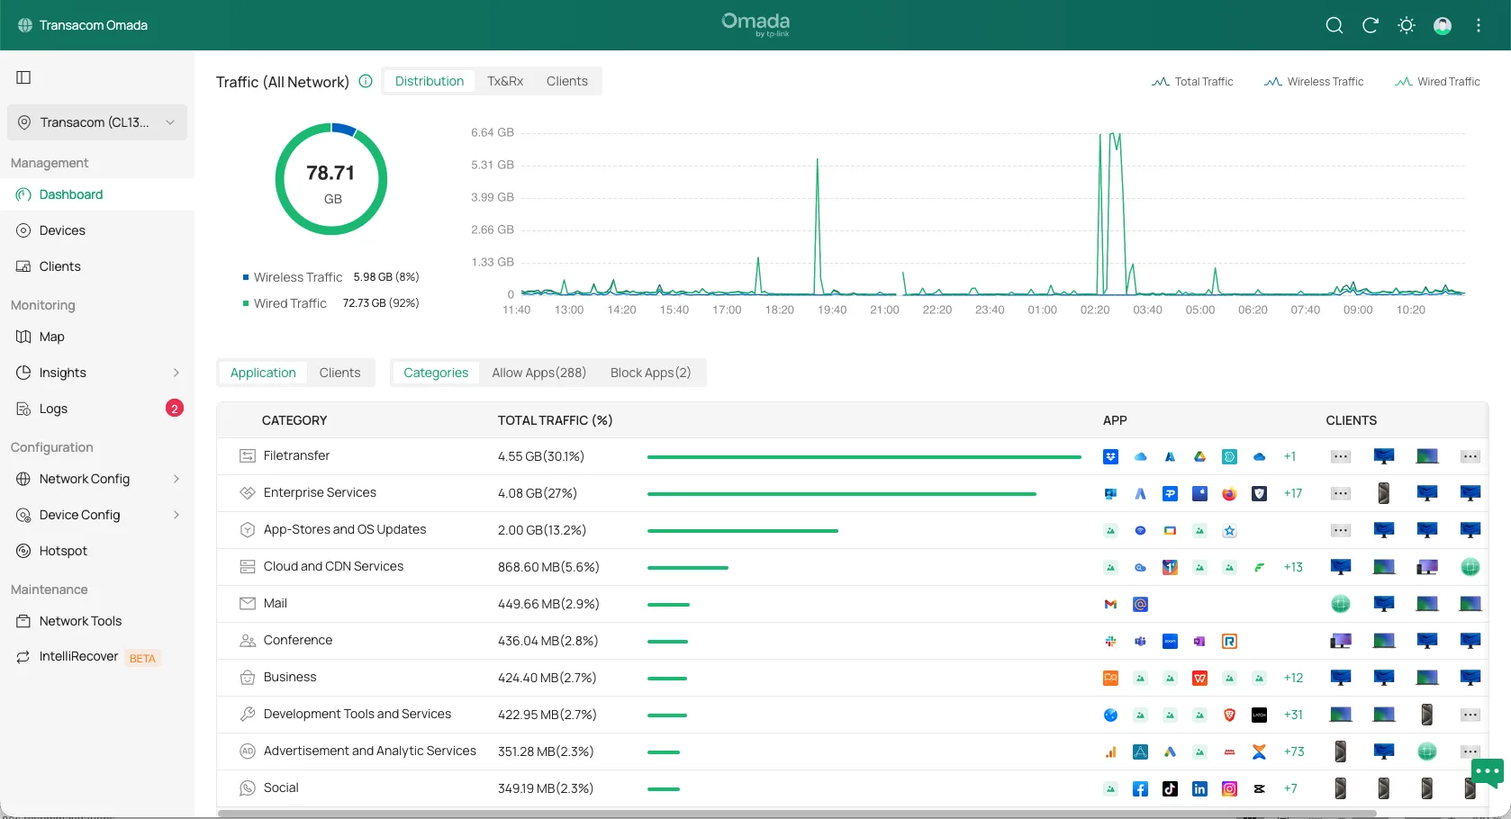Screen dimensions: 1511x819
Task: Click Gmail app icon in Mail row
Action: tap(1111, 605)
